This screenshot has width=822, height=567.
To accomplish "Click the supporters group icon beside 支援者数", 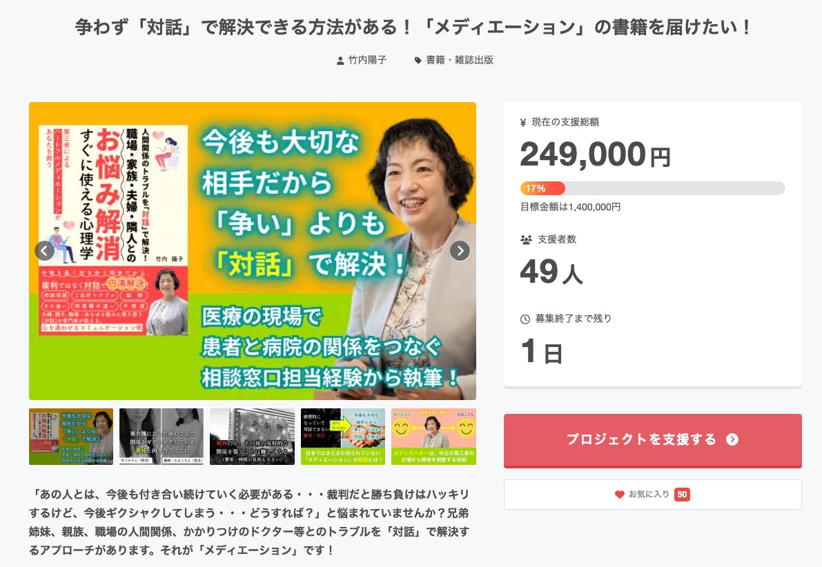I will pyautogui.click(x=527, y=240).
